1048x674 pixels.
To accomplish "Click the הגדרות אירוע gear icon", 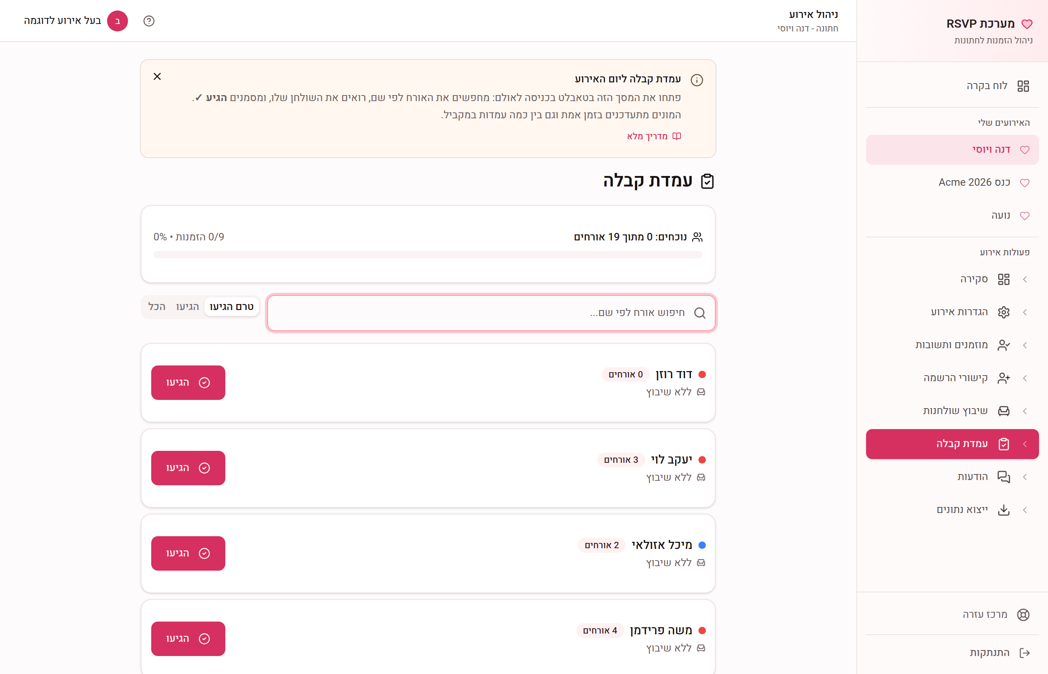I will (1004, 312).
